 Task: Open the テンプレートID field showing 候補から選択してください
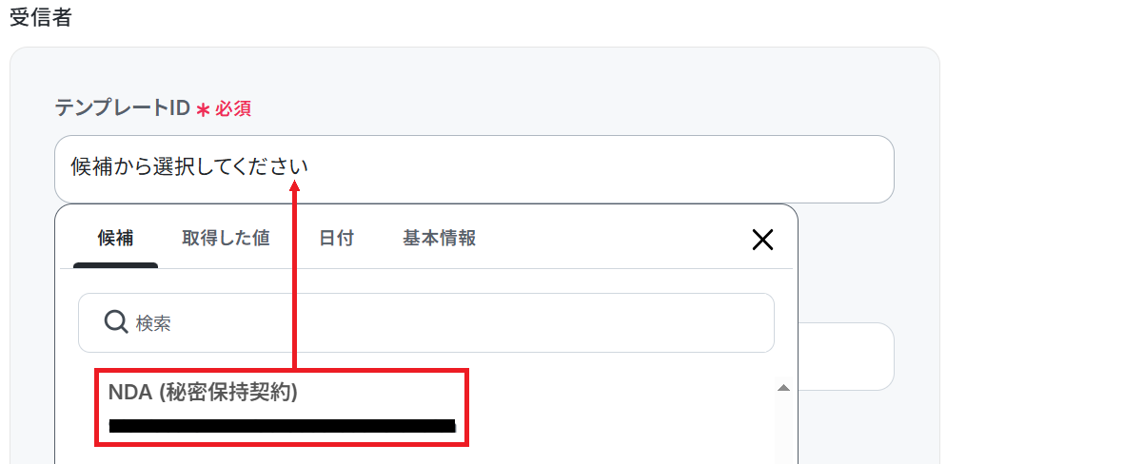tap(474, 169)
